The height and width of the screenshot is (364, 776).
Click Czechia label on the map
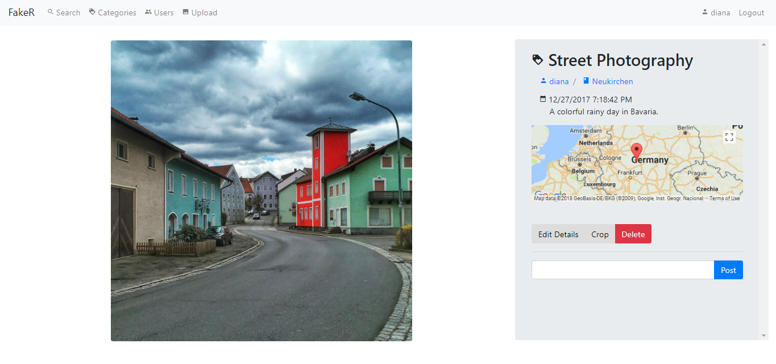point(707,189)
